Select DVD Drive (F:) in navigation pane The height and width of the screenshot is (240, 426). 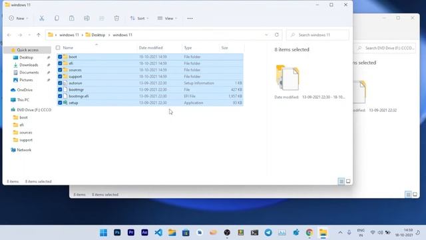click(34, 110)
